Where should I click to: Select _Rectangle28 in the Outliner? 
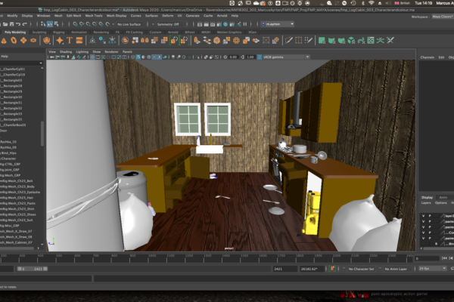12,86
